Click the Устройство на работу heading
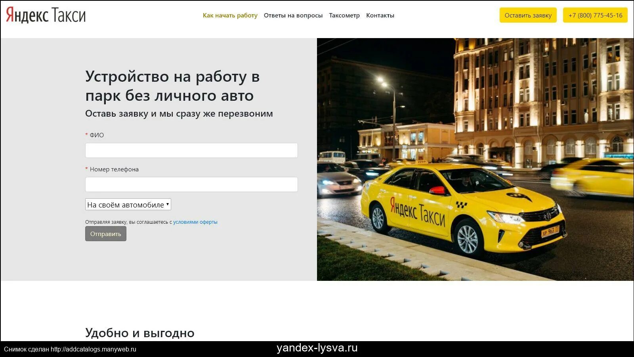634x357 pixels. tap(172, 86)
